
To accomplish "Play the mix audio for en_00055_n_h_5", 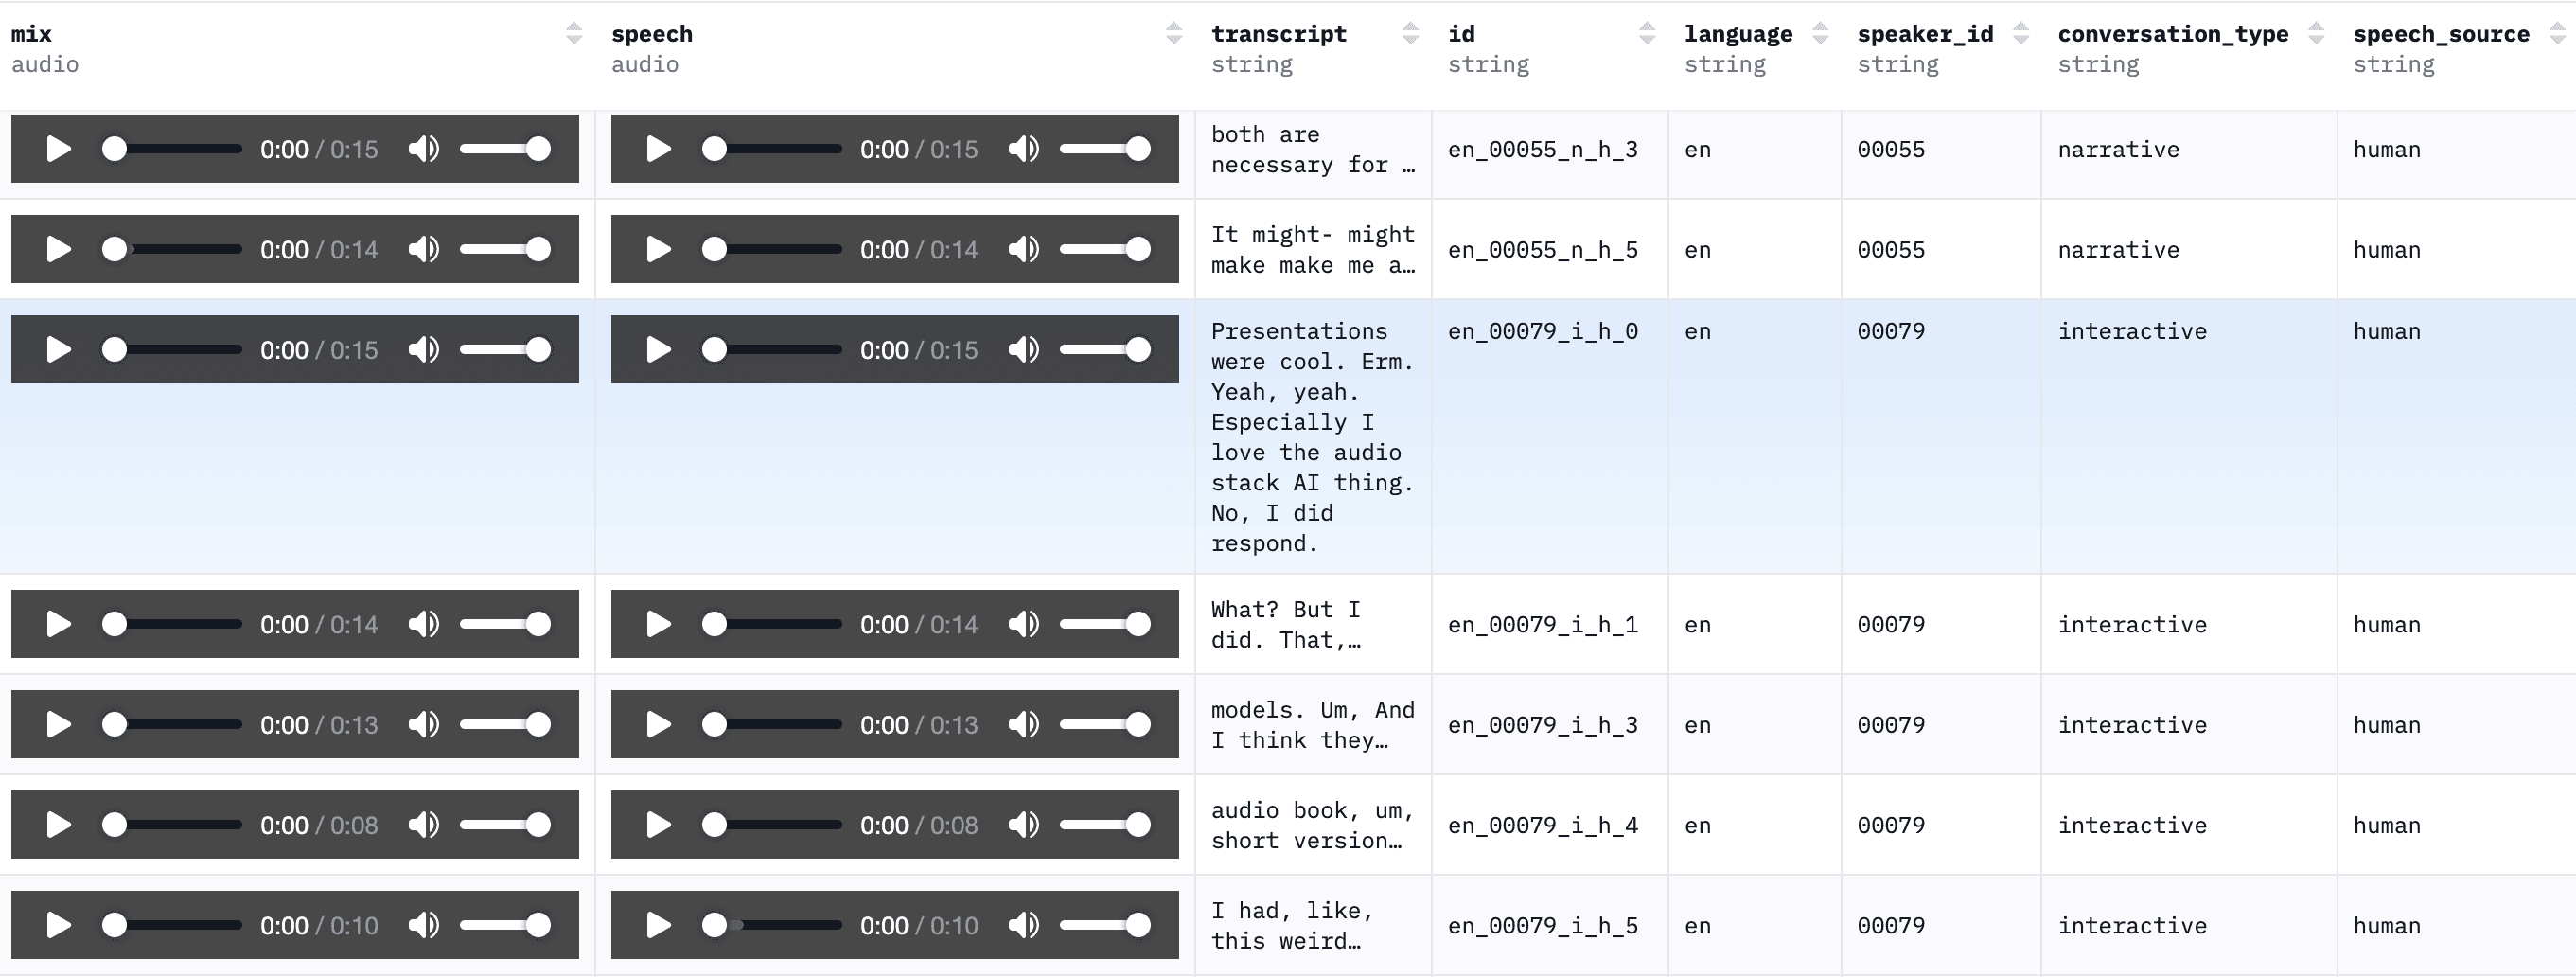I will (59, 249).
